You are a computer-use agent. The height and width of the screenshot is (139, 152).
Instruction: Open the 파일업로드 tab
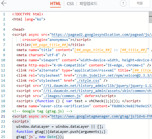pyautogui.click(x=88, y=4)
